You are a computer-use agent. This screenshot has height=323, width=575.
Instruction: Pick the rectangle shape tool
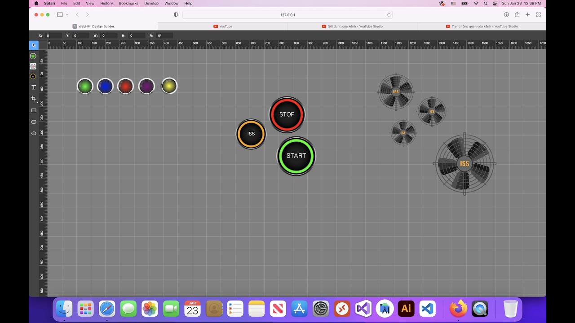click(34, 110)
